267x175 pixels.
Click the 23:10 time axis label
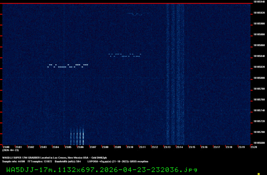click(130, 147)
